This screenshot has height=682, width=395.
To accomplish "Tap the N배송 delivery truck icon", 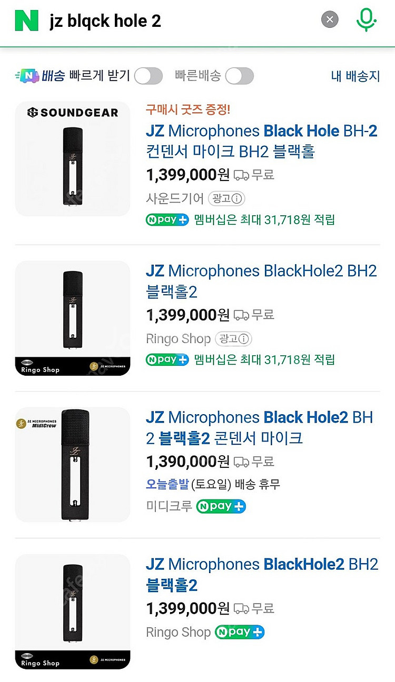I will (27, 76).
